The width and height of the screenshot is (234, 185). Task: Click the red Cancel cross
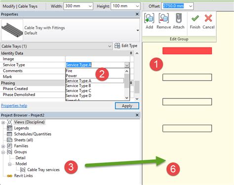coord(208,18)
